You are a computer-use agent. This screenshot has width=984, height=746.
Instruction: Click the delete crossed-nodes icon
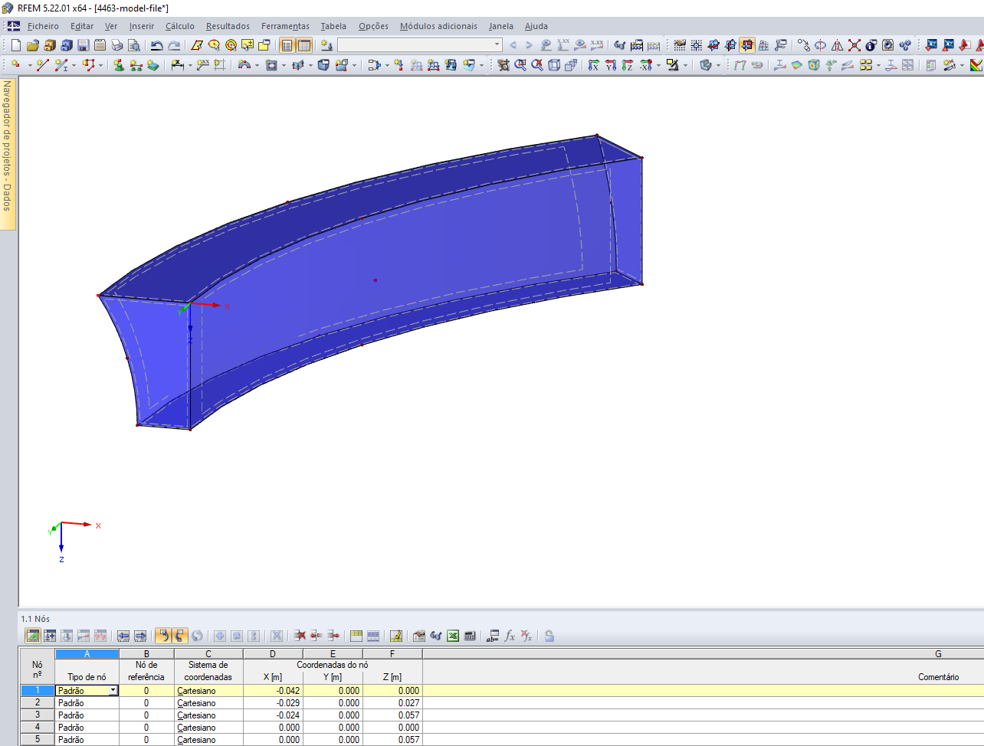click(854, 45)
